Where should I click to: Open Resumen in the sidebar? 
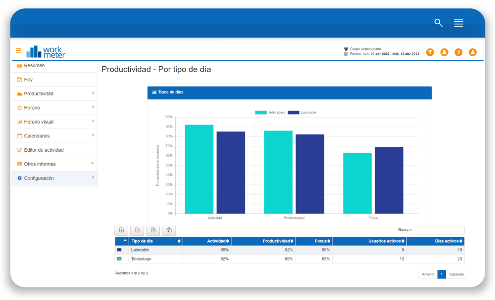click(34, 66)
